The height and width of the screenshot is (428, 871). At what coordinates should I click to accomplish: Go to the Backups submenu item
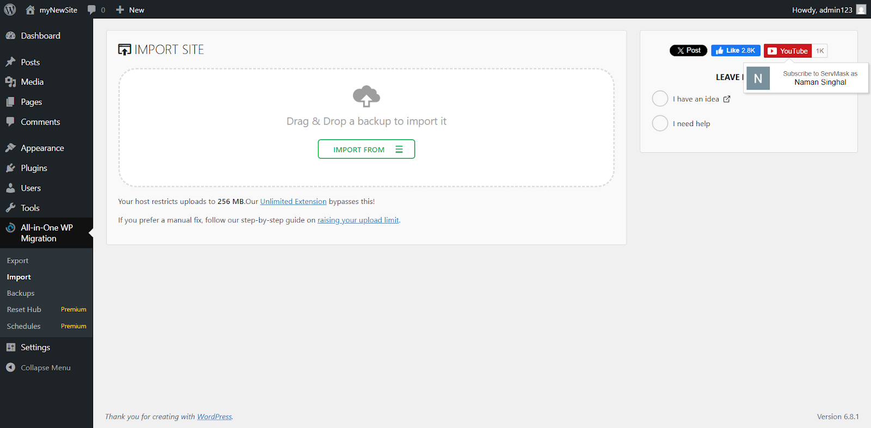point(21,294)
